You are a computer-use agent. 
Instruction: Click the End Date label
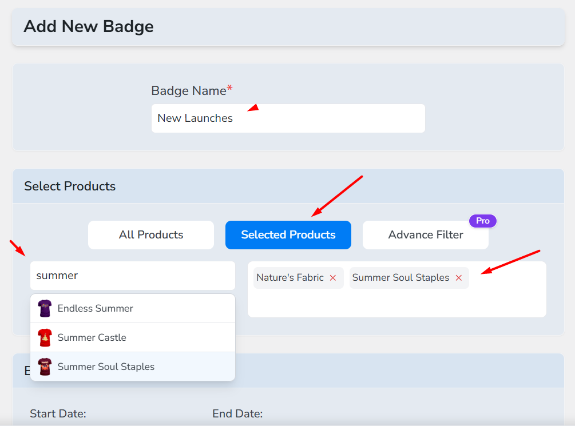point(237,413)
